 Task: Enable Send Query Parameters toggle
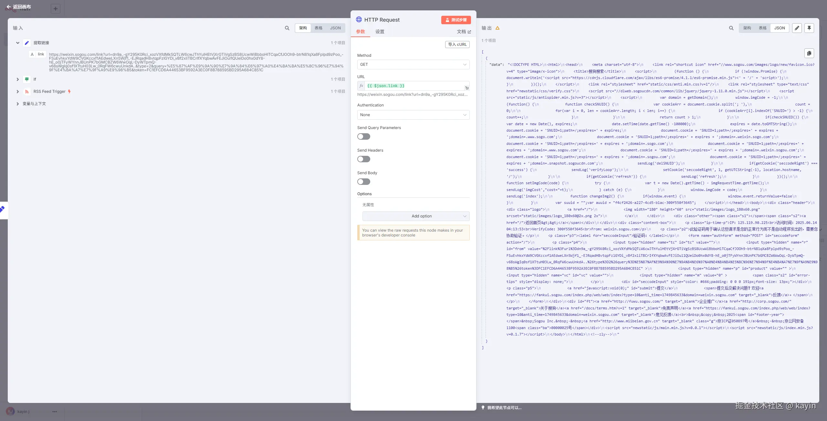tap(364, 137)
